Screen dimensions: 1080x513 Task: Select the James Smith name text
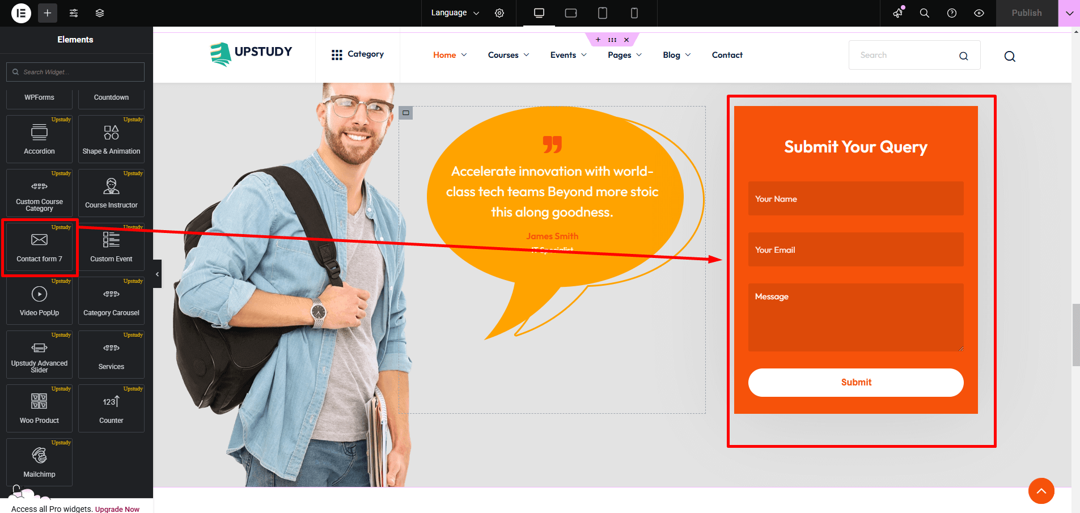pos(552,236)
